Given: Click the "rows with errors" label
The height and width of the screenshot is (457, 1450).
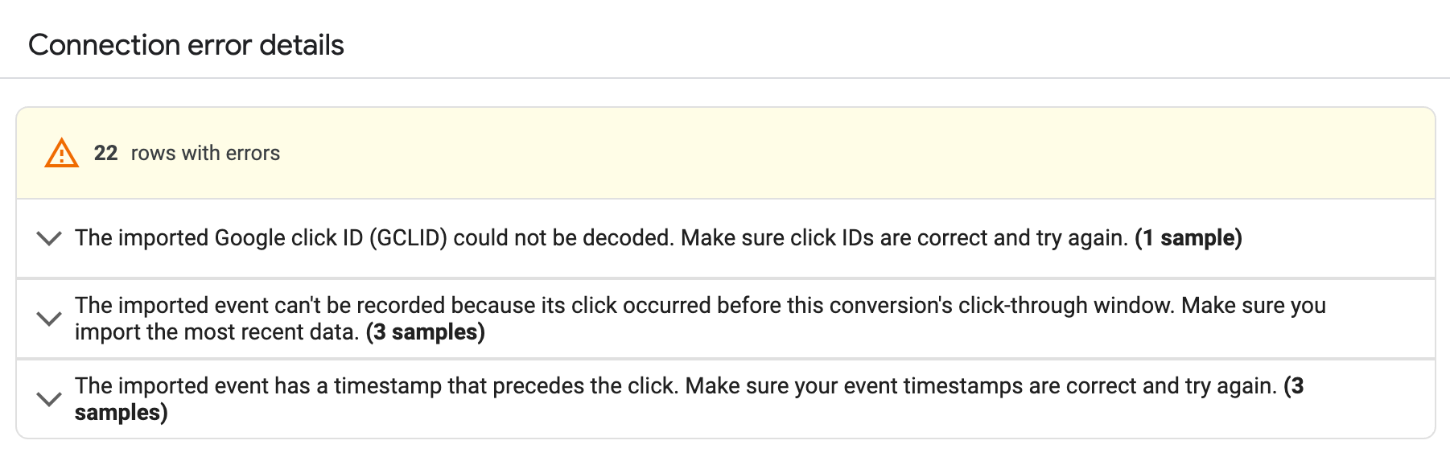Looking at the screenshot, I should click(205, 153).
